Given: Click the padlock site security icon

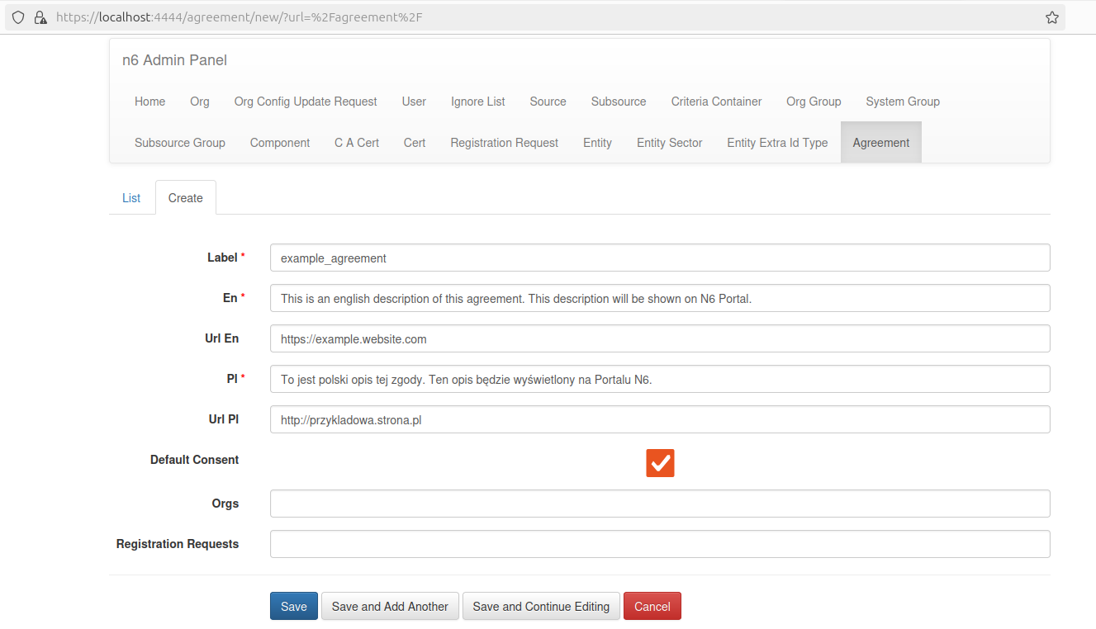Looking at the screenshot, I should 40,17.
